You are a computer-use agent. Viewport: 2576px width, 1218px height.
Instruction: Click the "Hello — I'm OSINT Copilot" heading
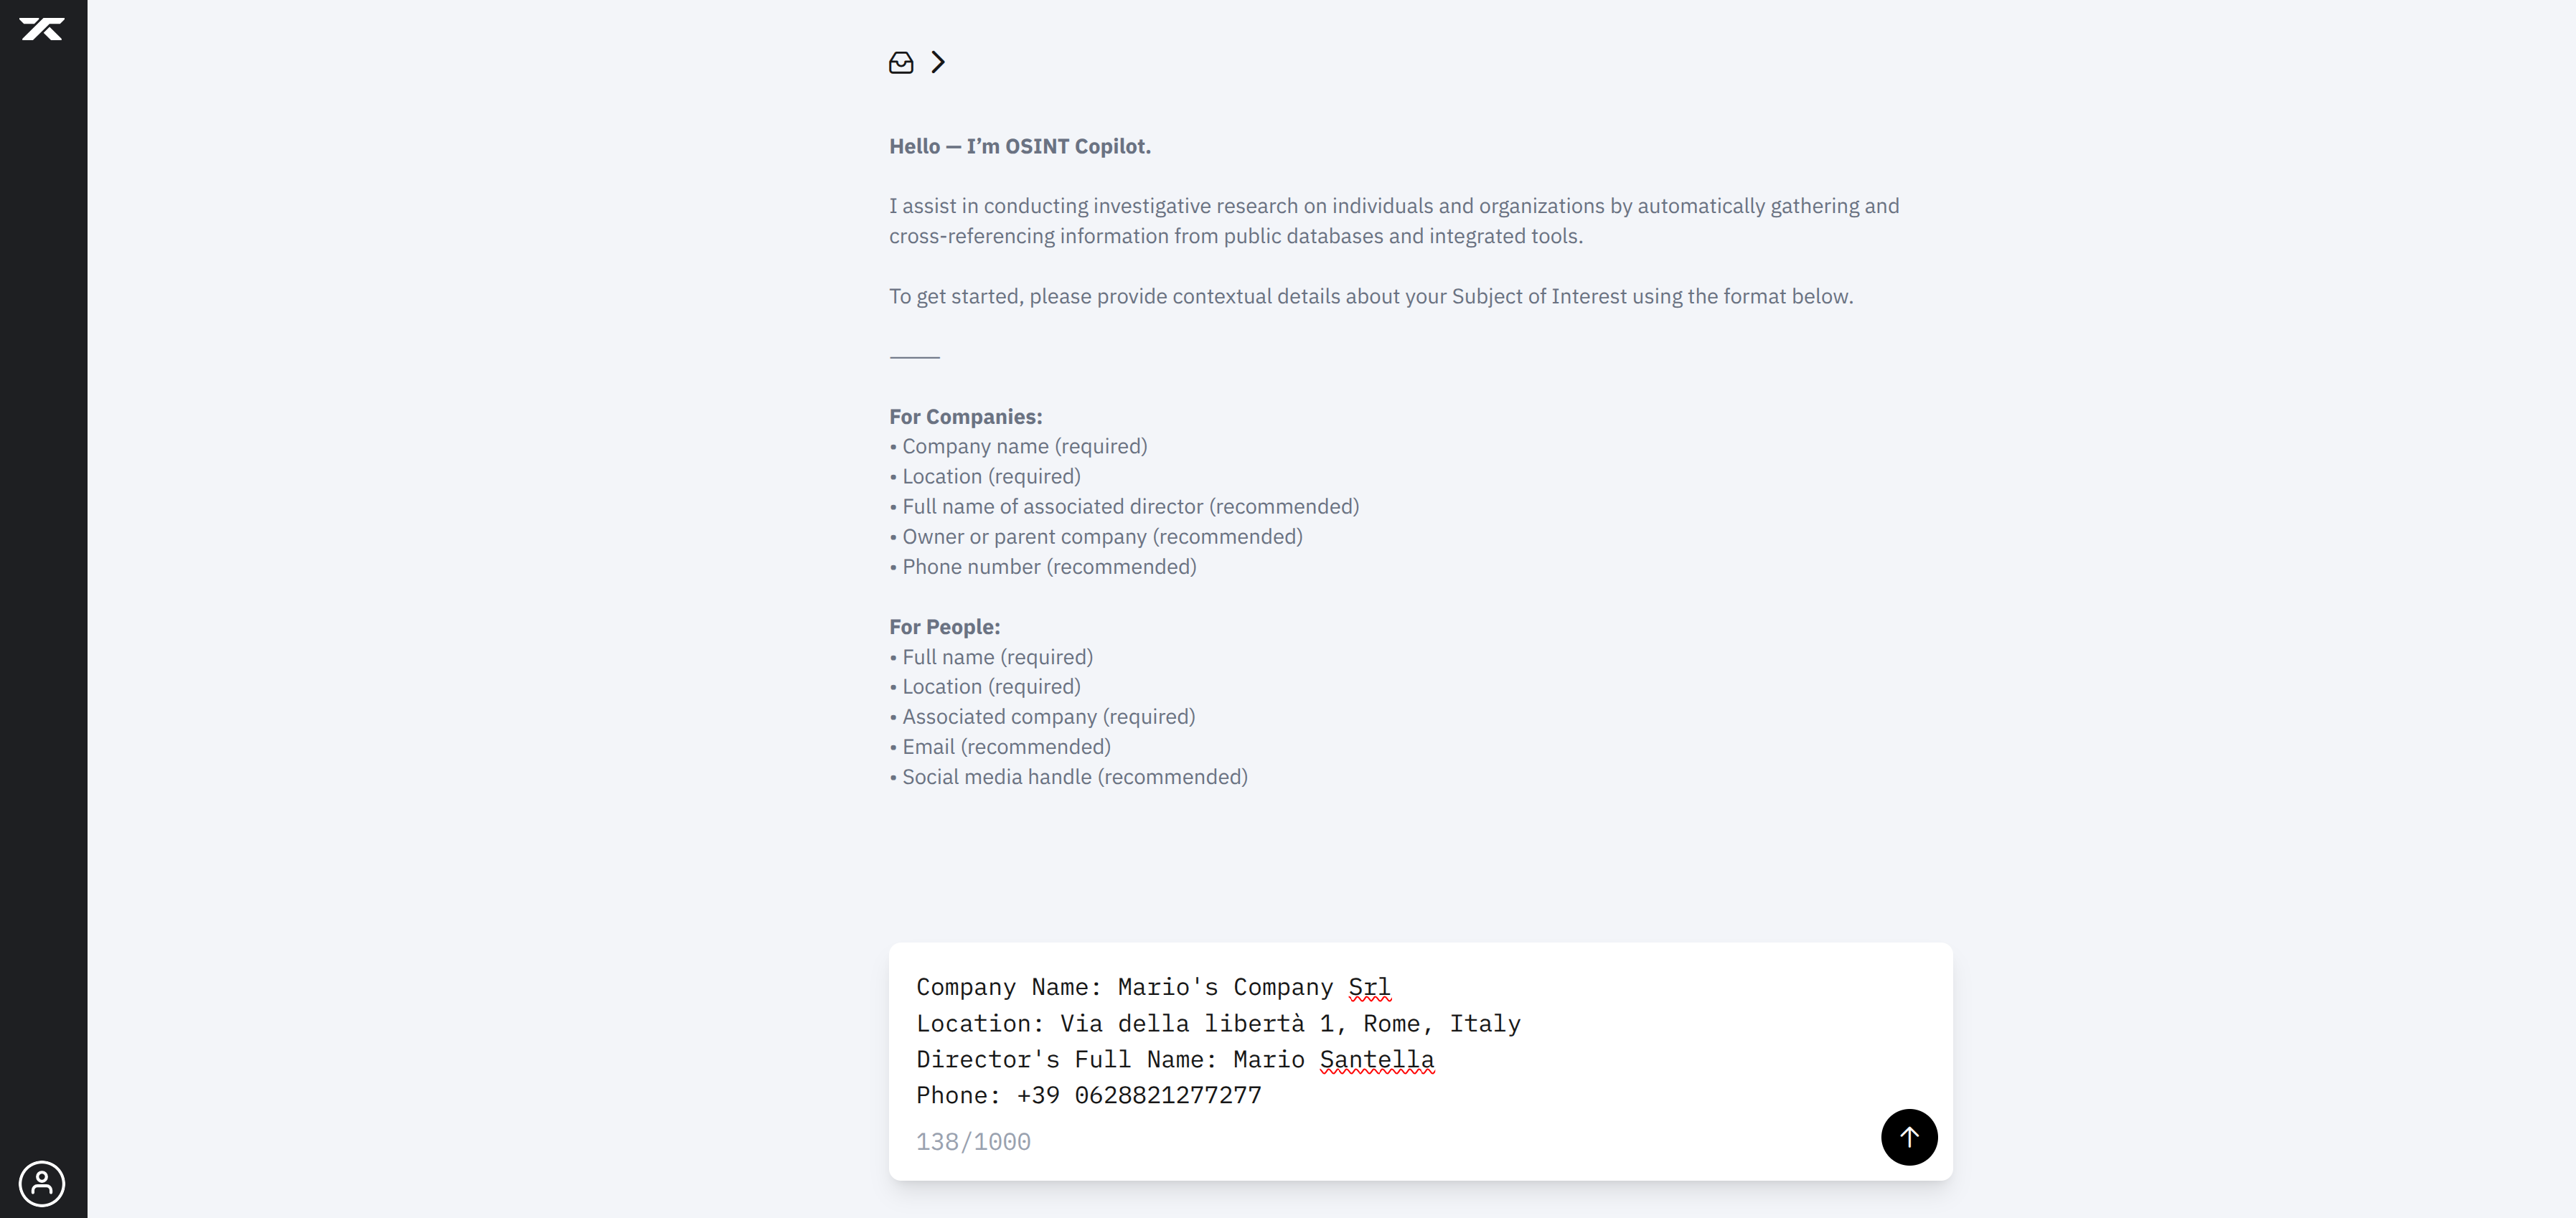(x=1019, y=146)
